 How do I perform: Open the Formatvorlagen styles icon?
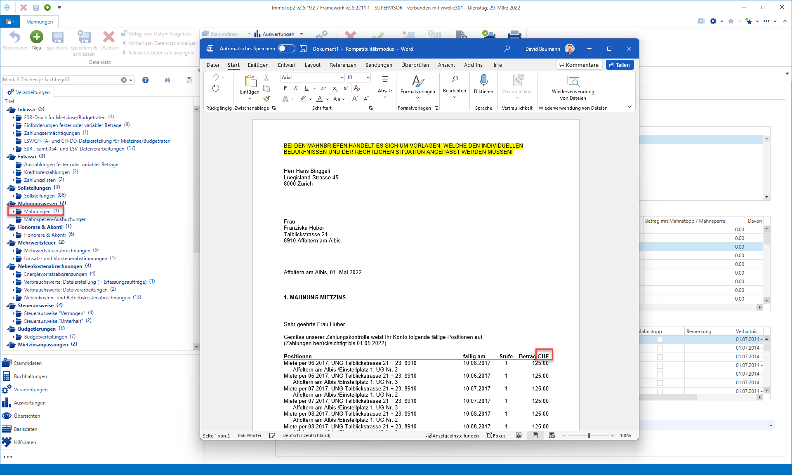[417, 81]
